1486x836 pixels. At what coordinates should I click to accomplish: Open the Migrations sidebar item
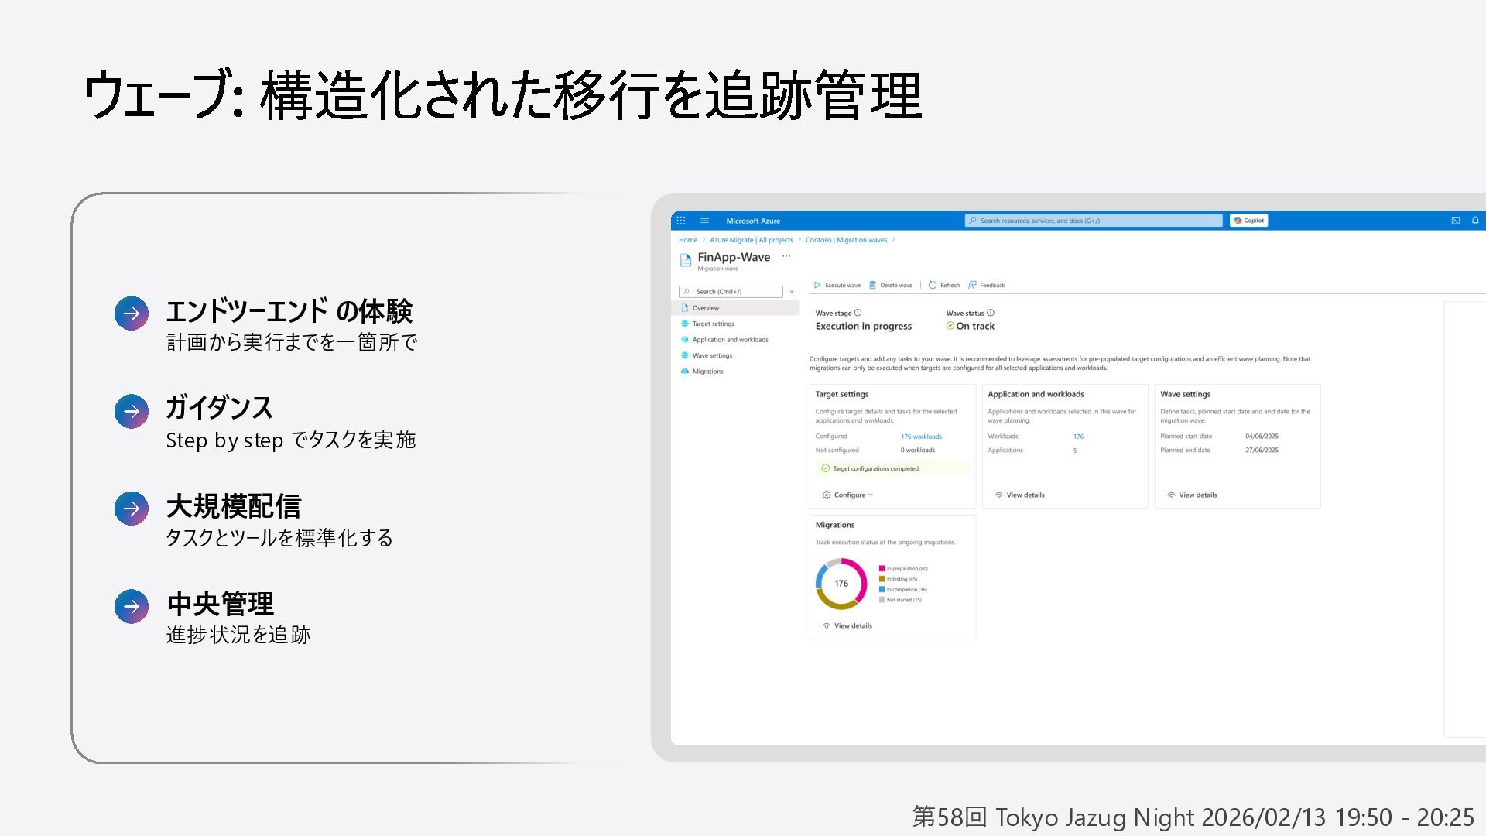(x=707, y=372)
